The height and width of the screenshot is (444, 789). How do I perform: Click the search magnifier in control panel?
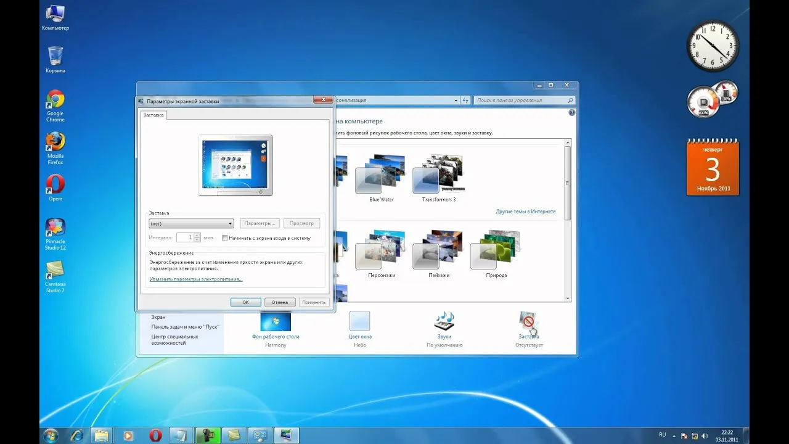pos(570,100)
